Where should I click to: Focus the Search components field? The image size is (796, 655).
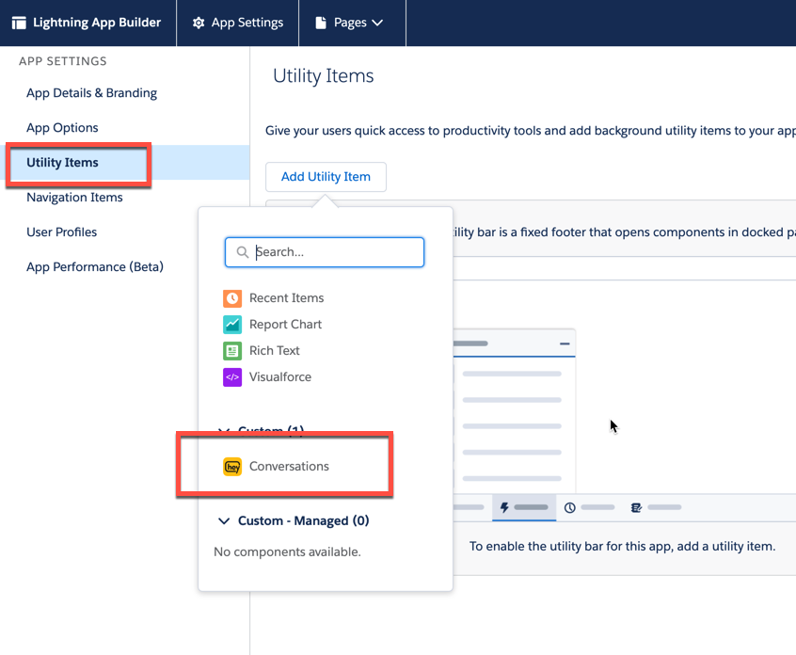325,252
